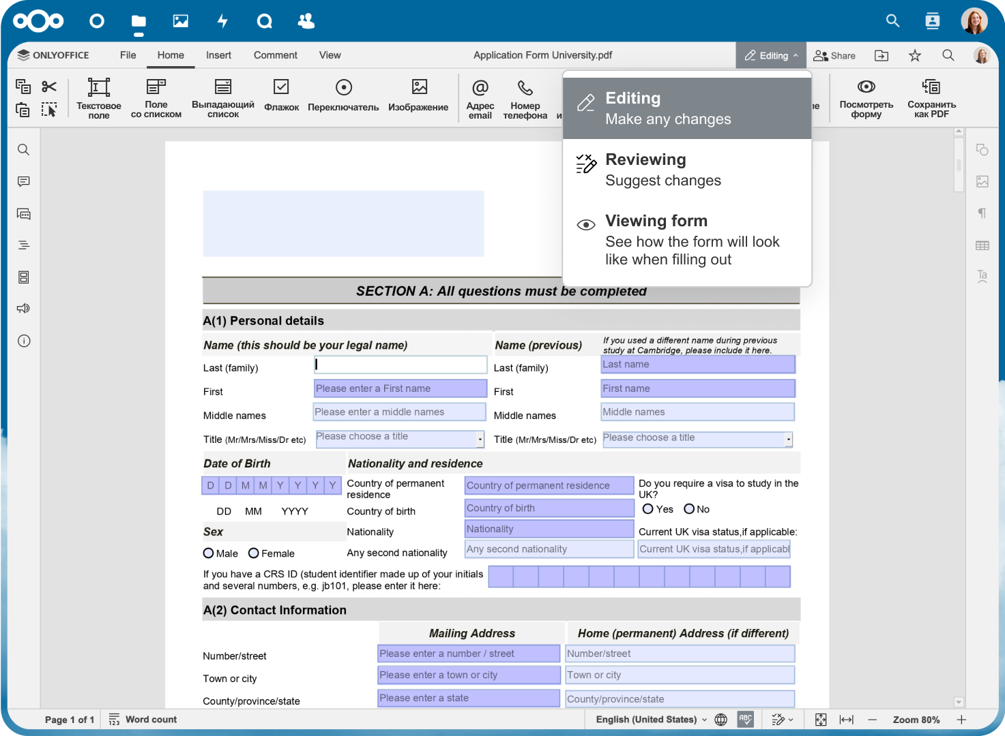Choose Yes for visa requirement
1005x736 pixels.
[x=648, y=509]
